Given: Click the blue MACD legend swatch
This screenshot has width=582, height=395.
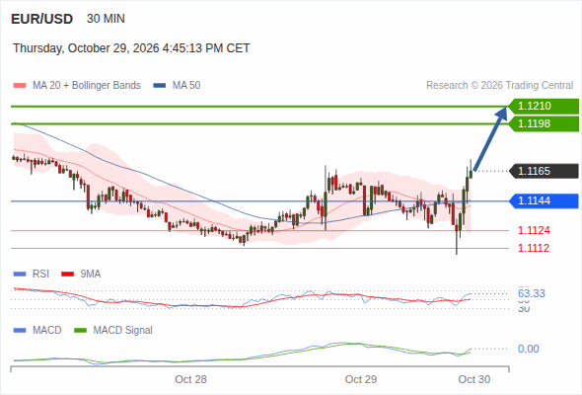Looking at the screenshot, I should click(20, 331).
